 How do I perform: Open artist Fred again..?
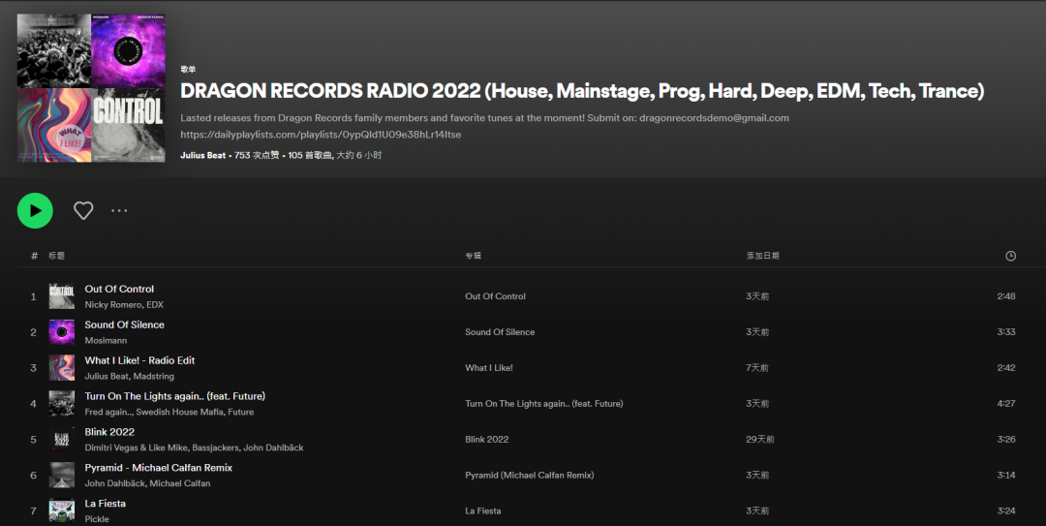(108, 412)
